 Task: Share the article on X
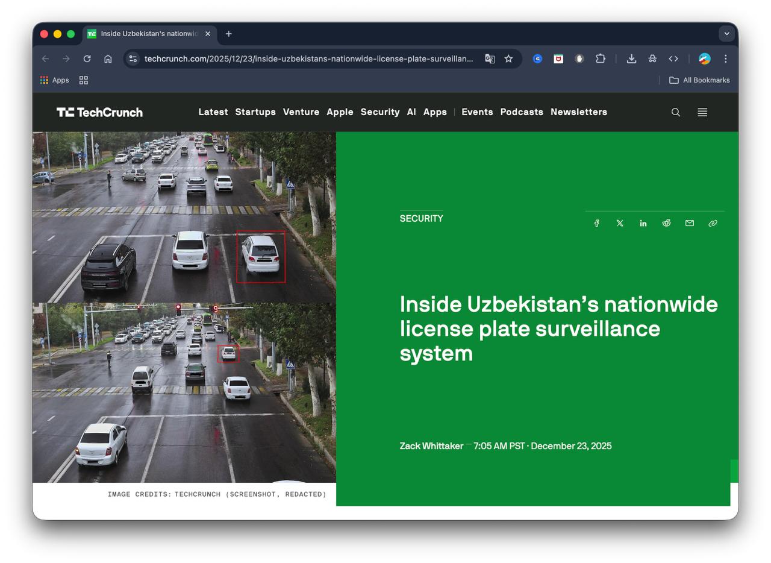(x=620, y=223)
